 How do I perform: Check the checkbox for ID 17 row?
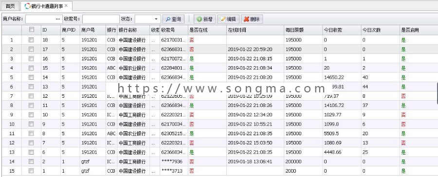[x=31, y=49]
